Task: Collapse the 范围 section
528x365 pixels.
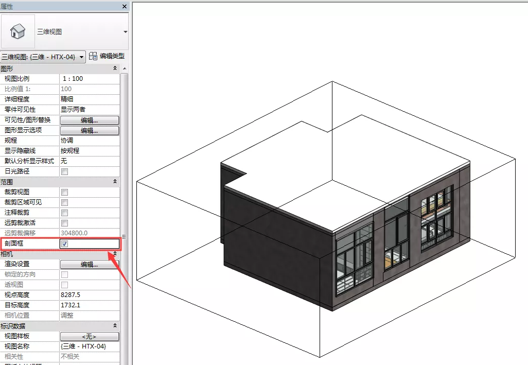Action: click(x=115, y=182)
